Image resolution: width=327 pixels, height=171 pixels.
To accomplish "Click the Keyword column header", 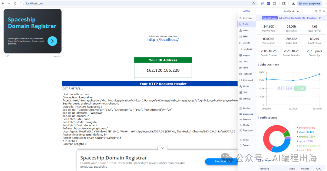I will [x=264, y=169].
